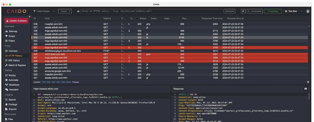314x122 pixels.
Task: Click the image icon in Response panel header
Action: [x=306, y=89]
